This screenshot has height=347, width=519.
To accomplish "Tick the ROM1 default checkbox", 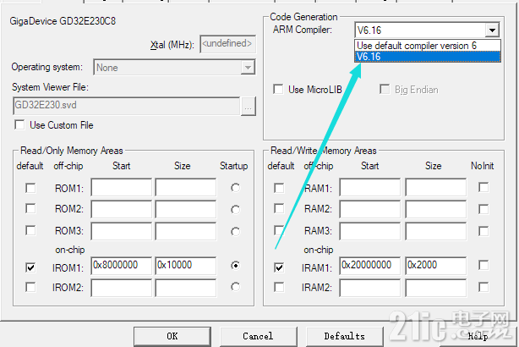I will [30, 188].
